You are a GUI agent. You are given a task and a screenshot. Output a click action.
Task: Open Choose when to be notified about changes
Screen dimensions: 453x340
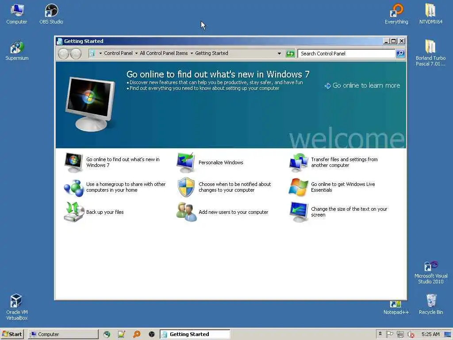pyautogui.click(x=234, y=187)
